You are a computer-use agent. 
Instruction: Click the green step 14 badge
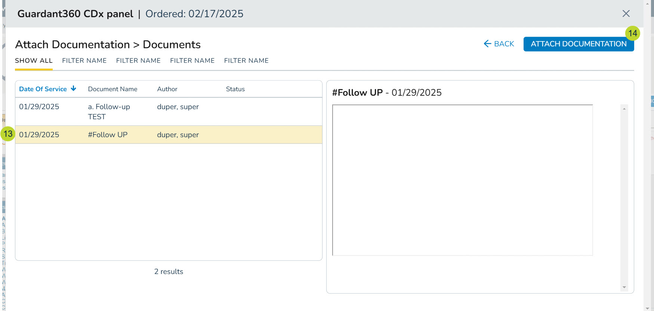[x=632, y=33]
